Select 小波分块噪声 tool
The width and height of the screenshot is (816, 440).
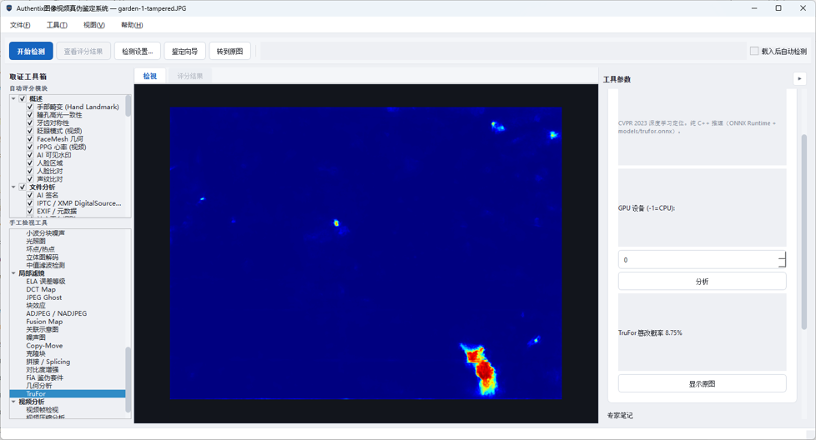(x=46, y=233)
